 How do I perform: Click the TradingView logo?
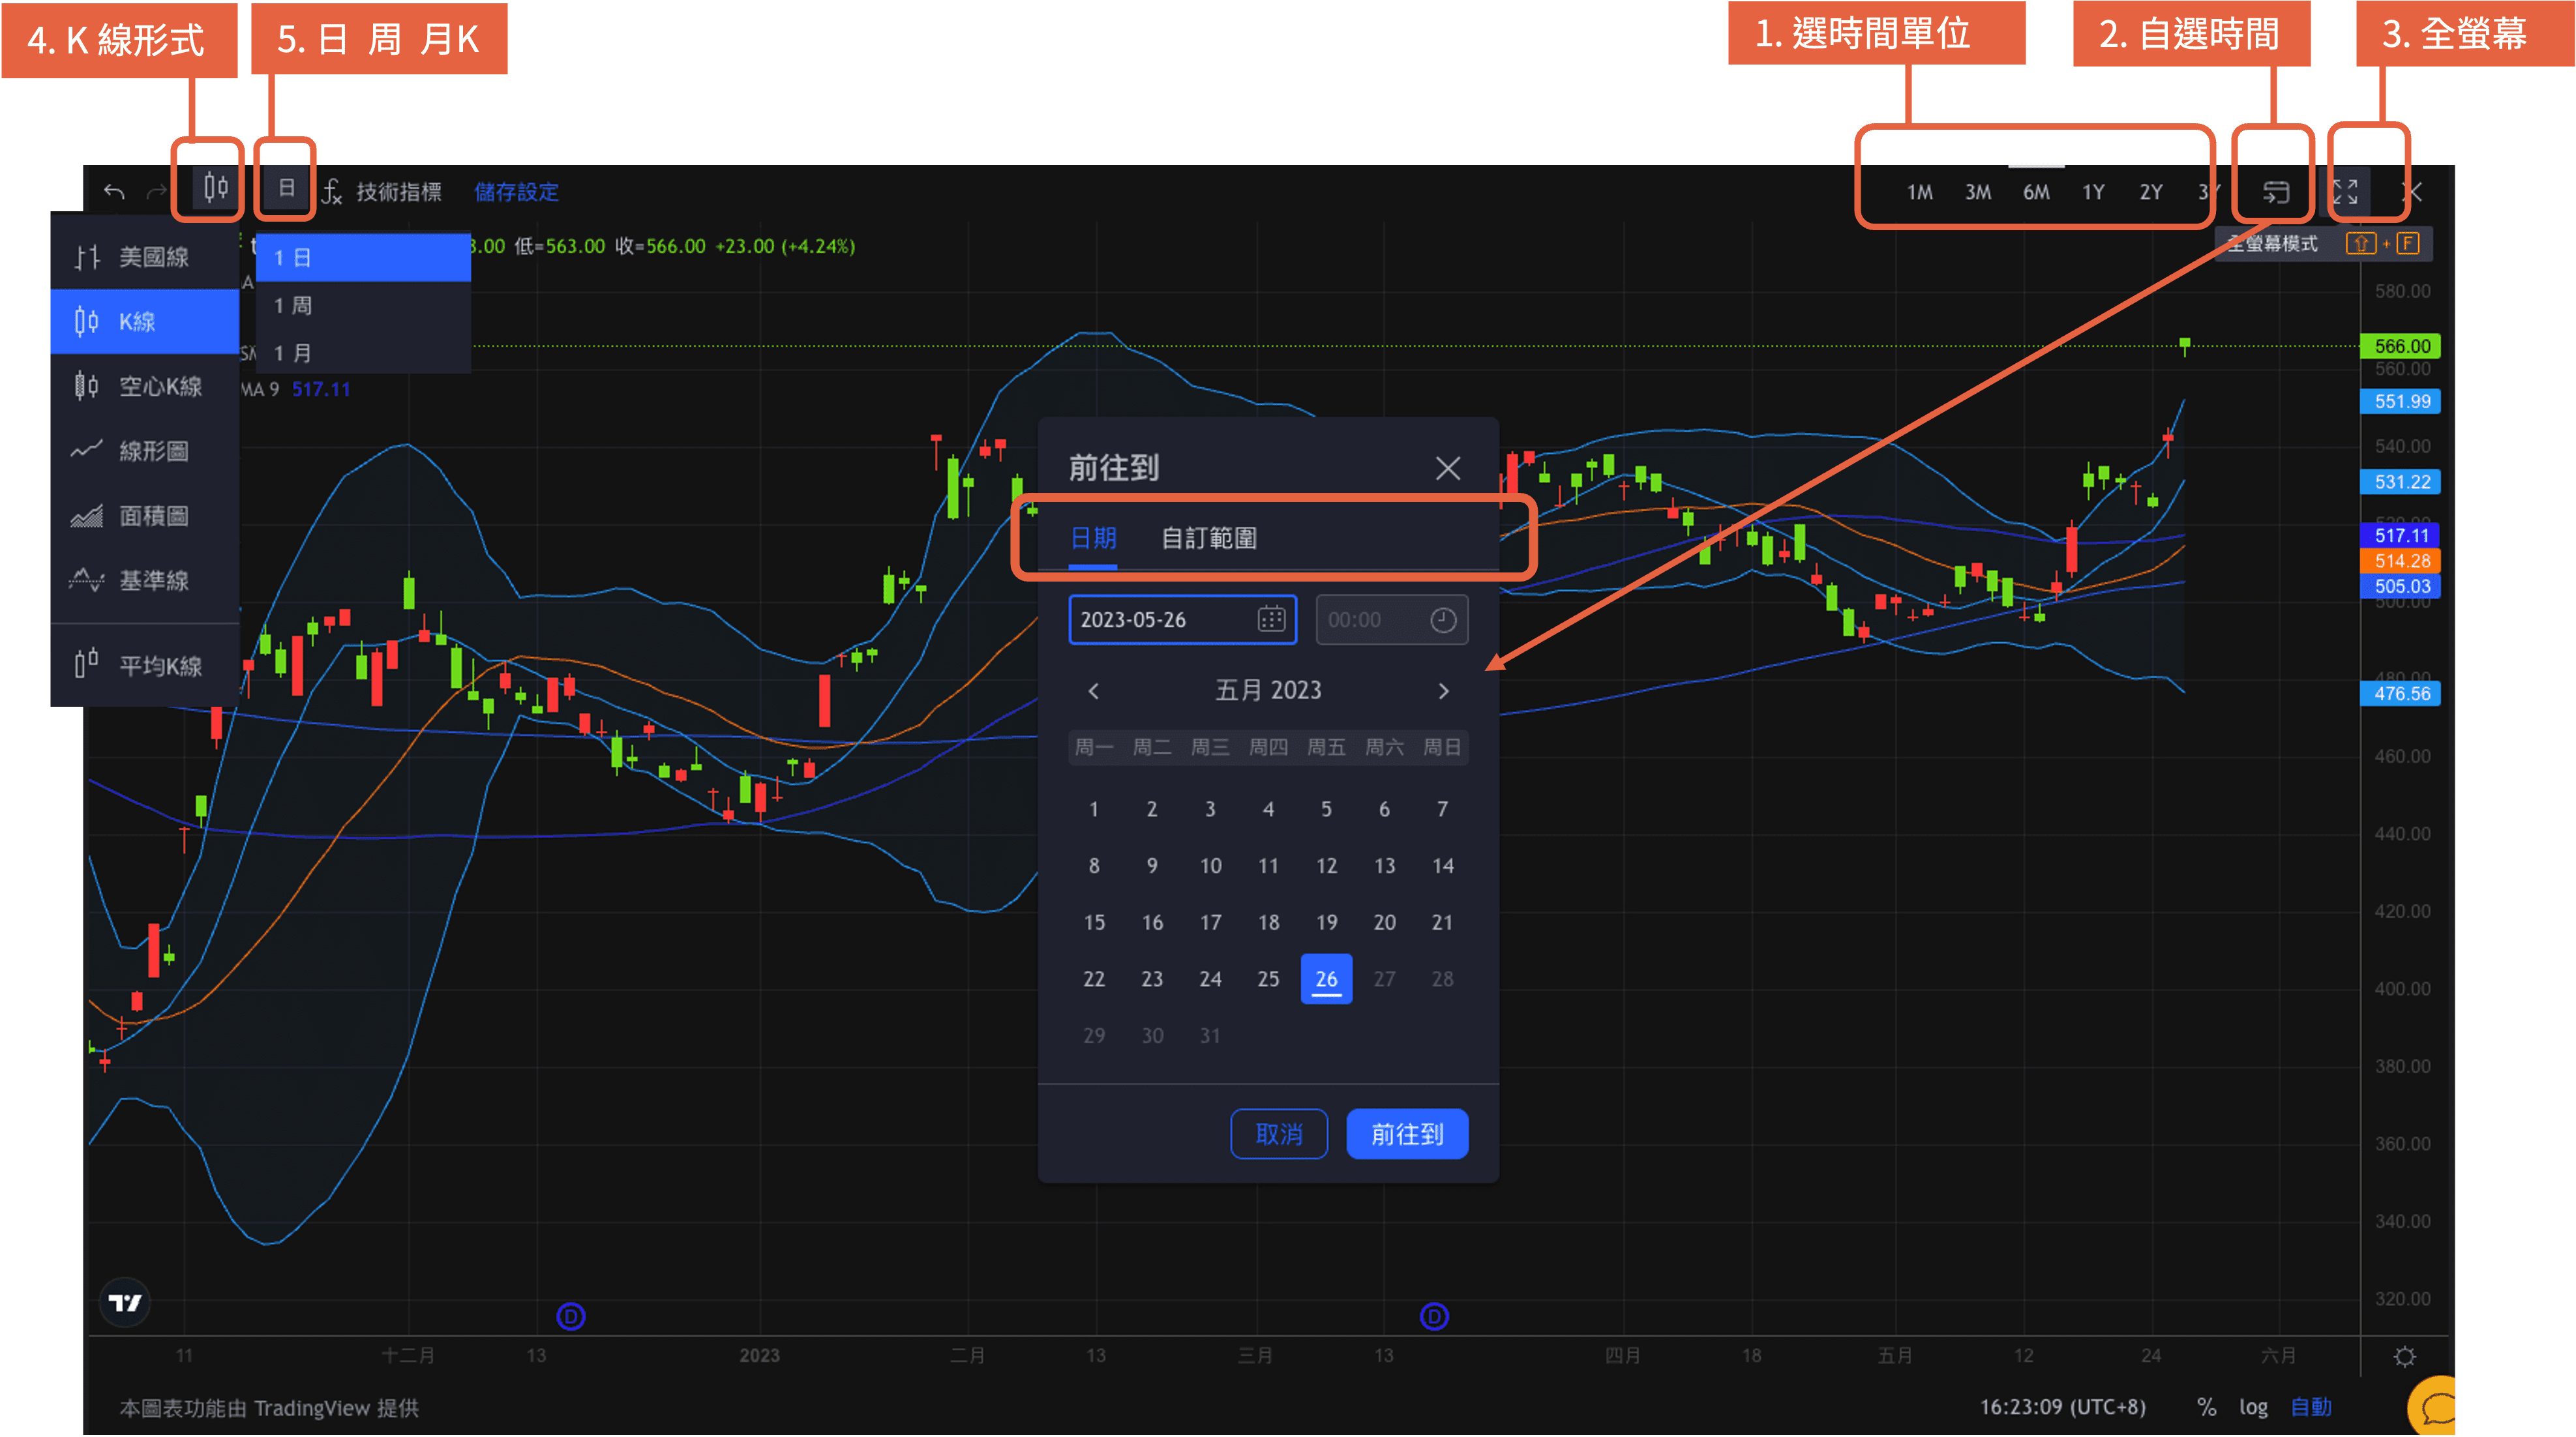coord(124,1303)
